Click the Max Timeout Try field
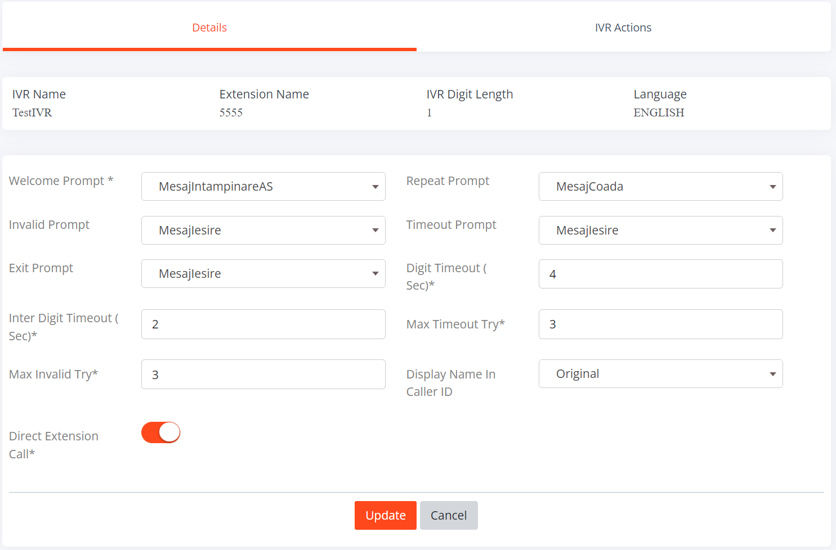836x550 pixels. [661, 324]
